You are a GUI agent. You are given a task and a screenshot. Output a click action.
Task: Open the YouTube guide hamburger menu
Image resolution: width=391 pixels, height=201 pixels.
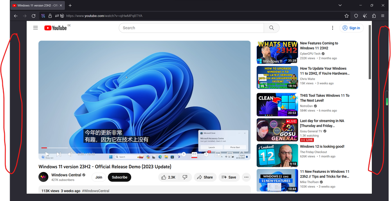[x=36, y=28]
